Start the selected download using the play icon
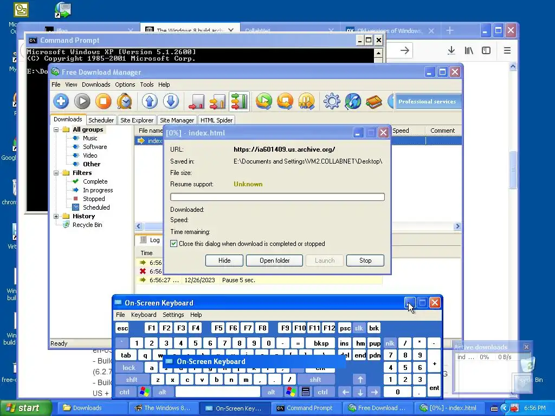The width and height of the screenshot is (555, 416). pyautogui.click(x=82, y=101)
